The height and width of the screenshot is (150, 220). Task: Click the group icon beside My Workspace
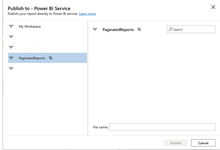tap(11, 26)
